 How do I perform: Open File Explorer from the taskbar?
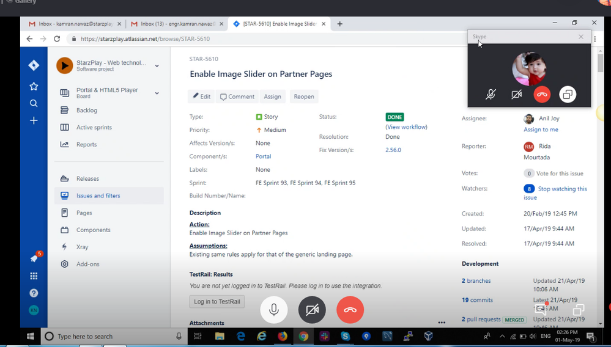click(220, 336)
